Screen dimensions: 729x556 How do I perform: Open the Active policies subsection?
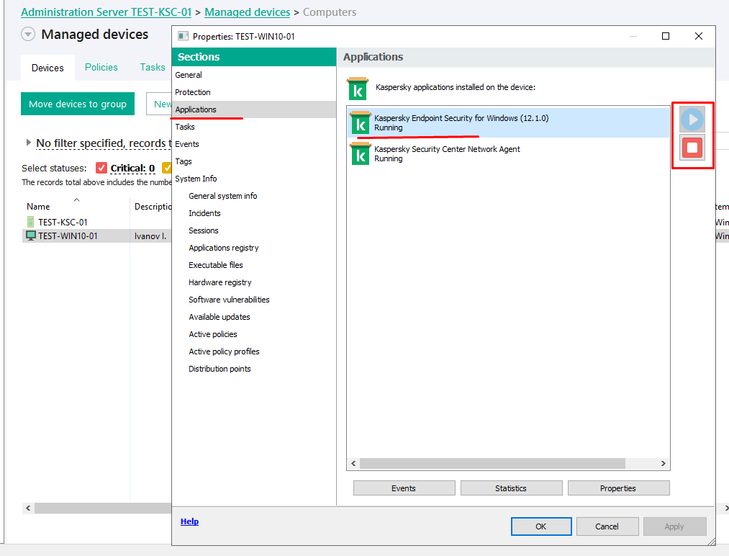(x=213, y=334)
